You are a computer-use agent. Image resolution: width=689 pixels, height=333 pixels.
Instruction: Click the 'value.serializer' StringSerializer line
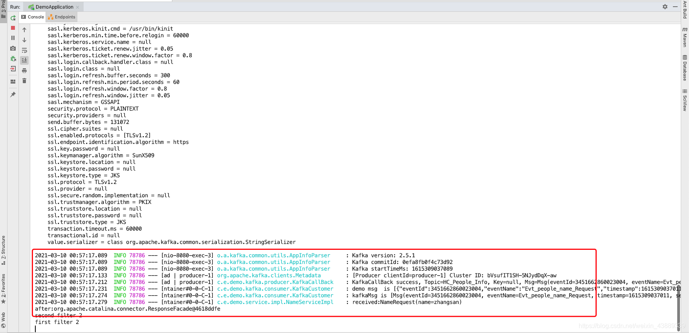tap(172, 242)
